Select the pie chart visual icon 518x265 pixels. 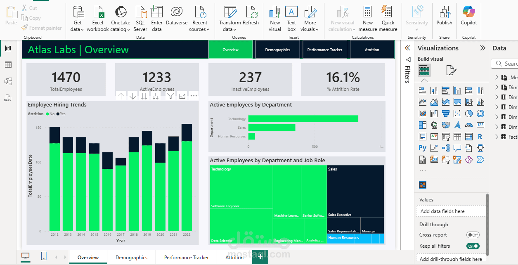[x=468, y=113]
